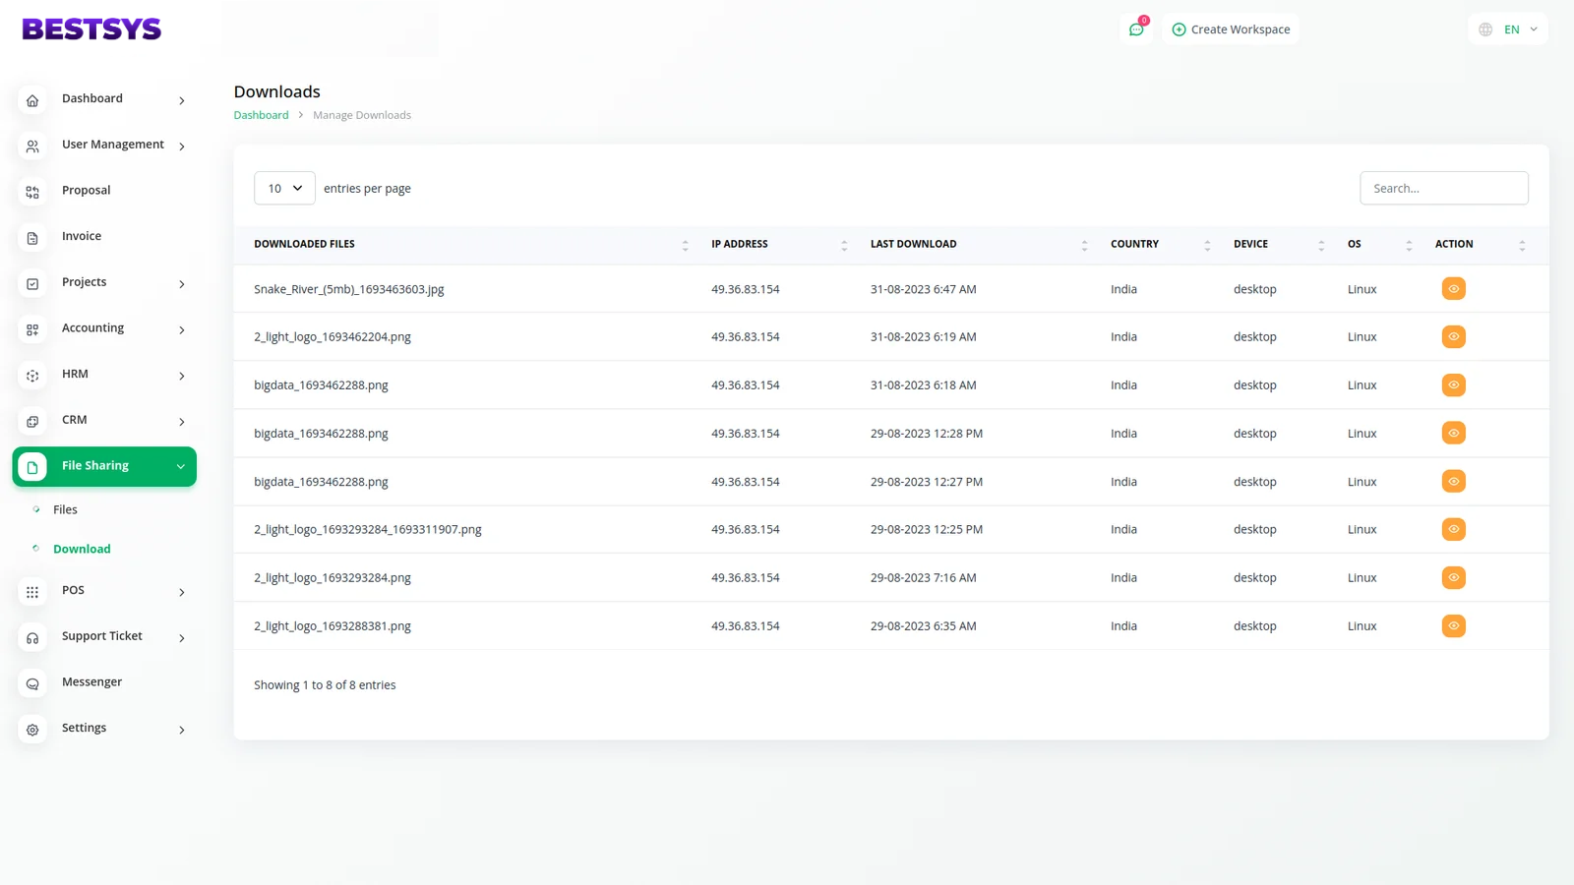Click the POS grid icon
Viewport: 1574px width, 885px height.
[32, 592]
